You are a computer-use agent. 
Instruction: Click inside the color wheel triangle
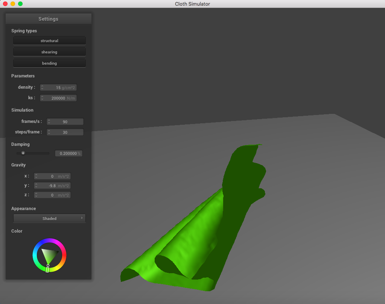tap(49, 255)
